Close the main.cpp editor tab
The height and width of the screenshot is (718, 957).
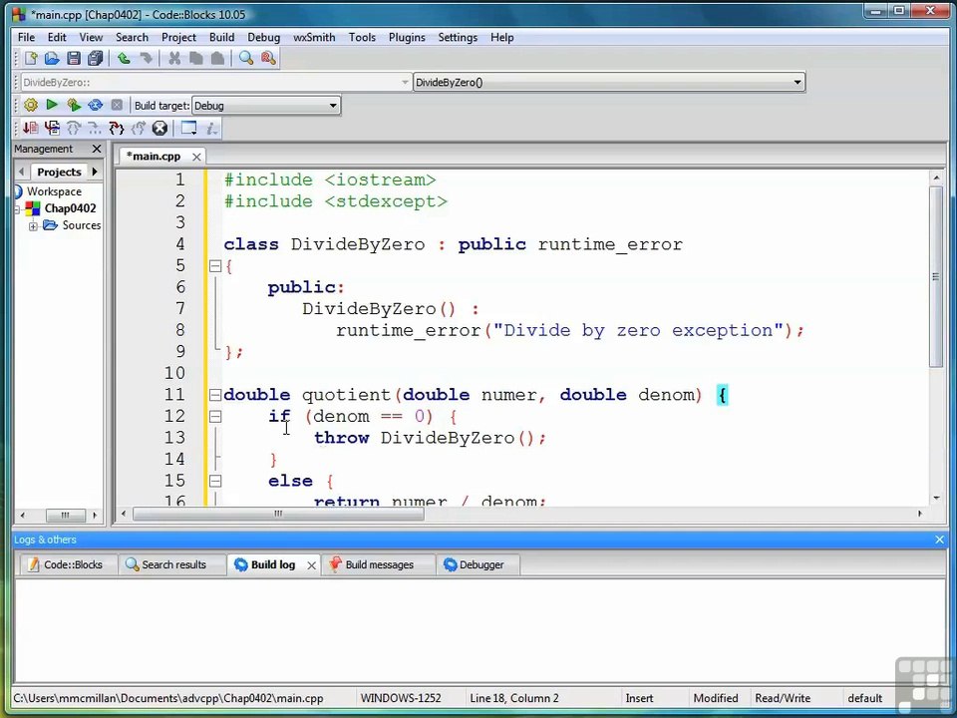pos(196,157)
